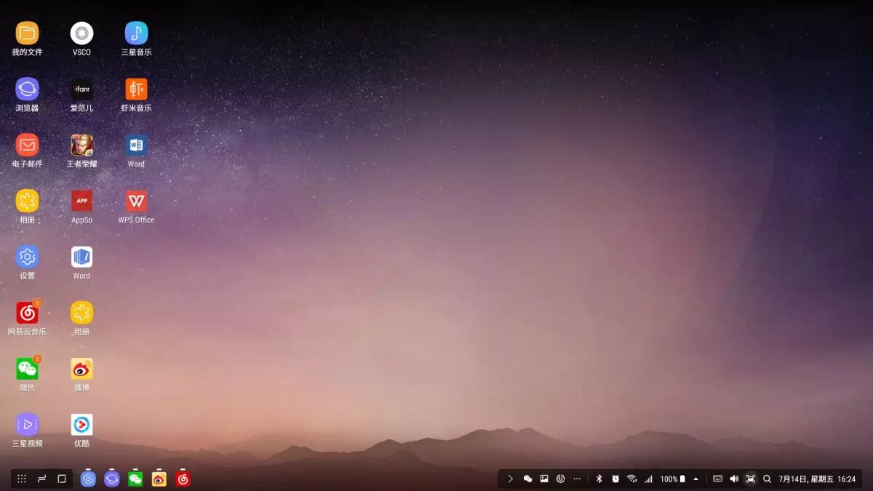Open the Word icon with blue W logo
The image size is (873, 491).
[x=136, y=145]
